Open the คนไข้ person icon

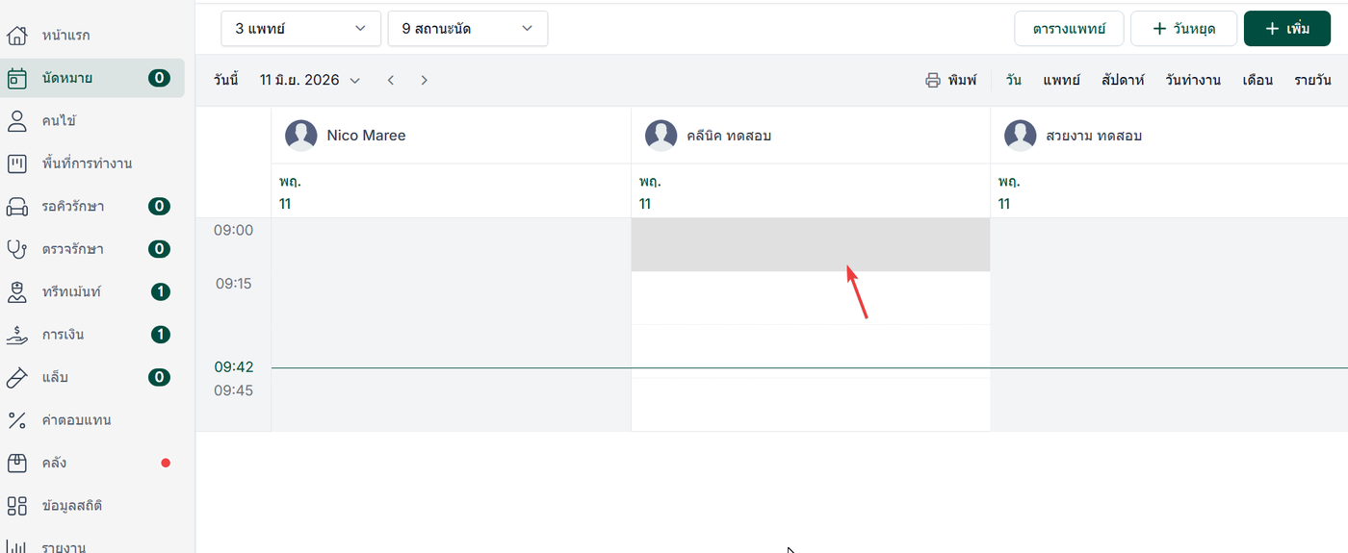tap(16, 121)
